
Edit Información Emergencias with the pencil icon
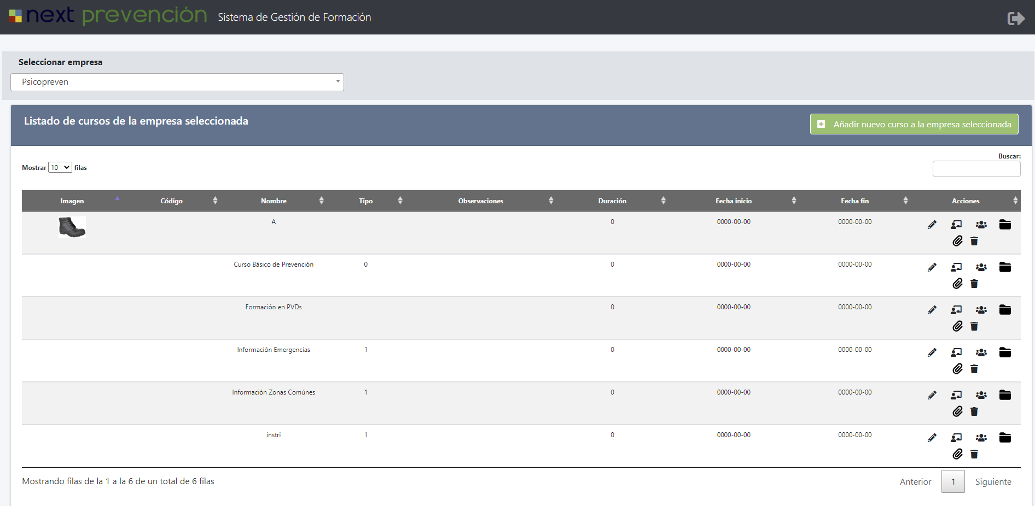pyautogui.click(x=932, y=352)
